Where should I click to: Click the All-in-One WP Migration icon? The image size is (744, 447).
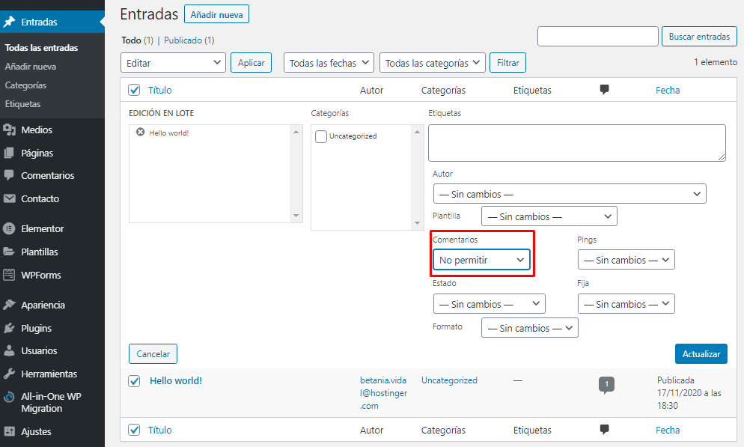coord(9,397)
